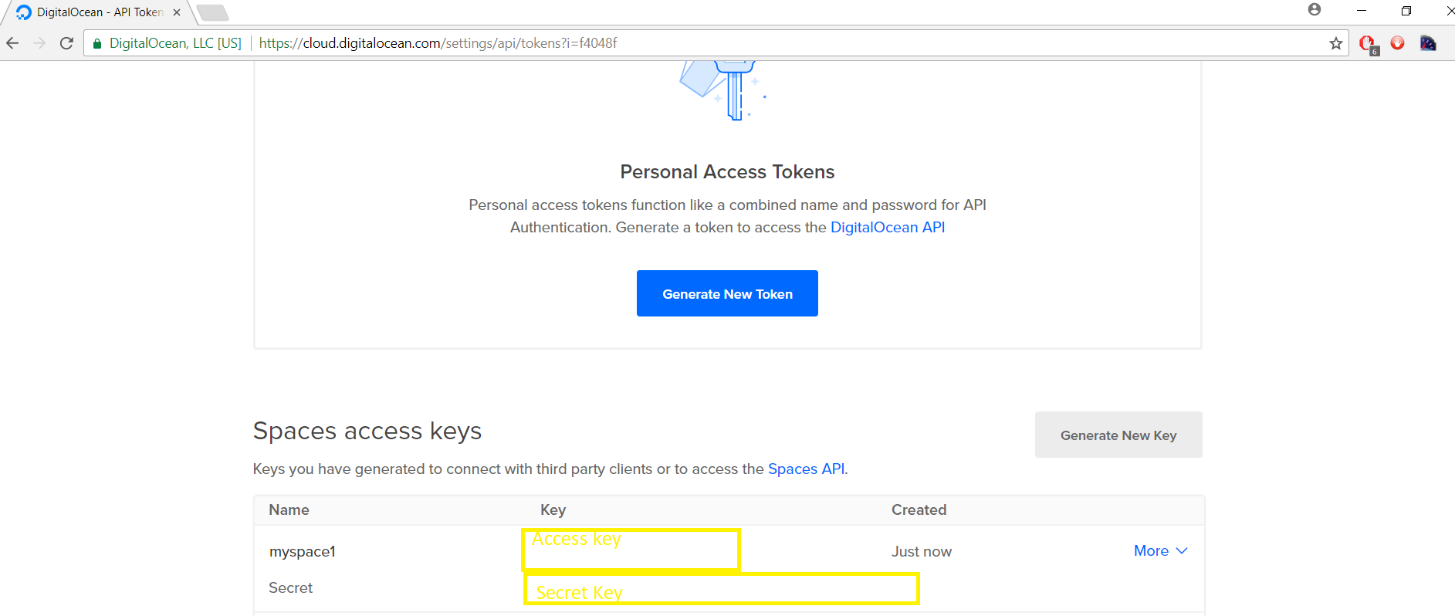This screenshot has height=616, width=1455.
Task: Click the red round hand extension icon
Action: coord(1397,43)
